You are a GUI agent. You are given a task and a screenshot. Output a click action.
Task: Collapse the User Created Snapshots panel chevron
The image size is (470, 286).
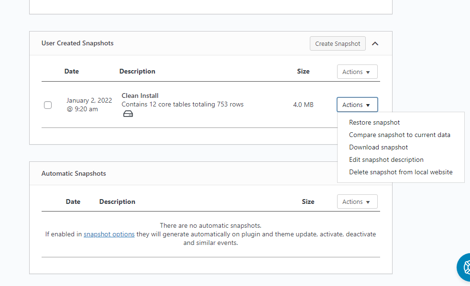[x=375, y=43]
